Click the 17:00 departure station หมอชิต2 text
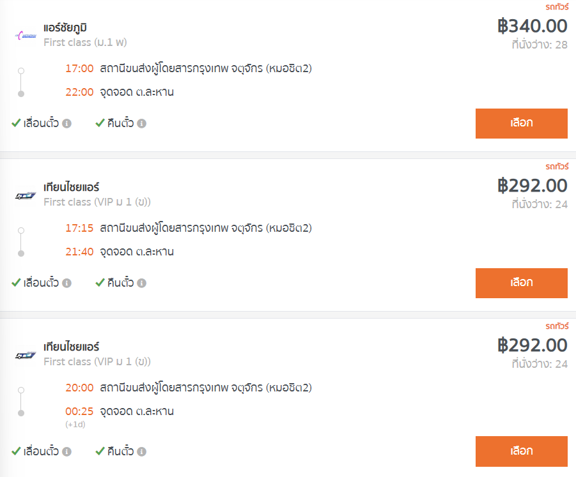This screenshot has height=477, width=576. pyautogui.click(x=206, y=68)
